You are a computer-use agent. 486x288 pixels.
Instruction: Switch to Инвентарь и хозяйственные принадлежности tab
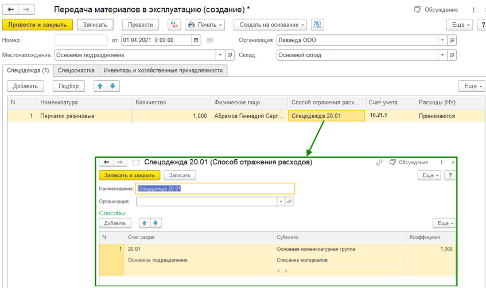coord(163,70)
